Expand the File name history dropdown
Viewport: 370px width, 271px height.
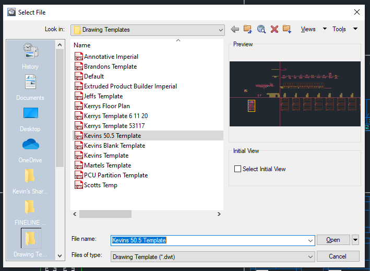pyautogui.click(x=311, y=240)
